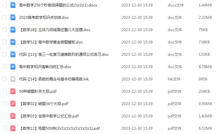
Task: Select checkbox next to 代码【13】高三一轮复习 file
Action: (x=5, y=54)
